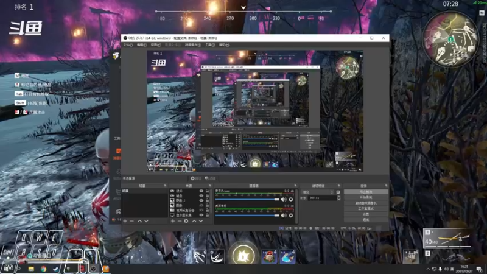Move the scene up with the arrow under 场景
Image resolution: width=487 pixels, height=274 pixels.
pyautogui.click(x=139, y=221)
